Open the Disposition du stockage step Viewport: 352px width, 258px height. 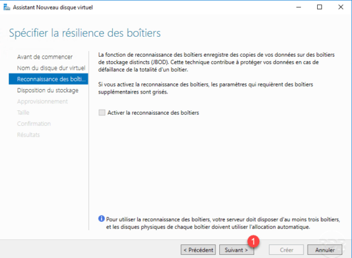pos(48,90)
